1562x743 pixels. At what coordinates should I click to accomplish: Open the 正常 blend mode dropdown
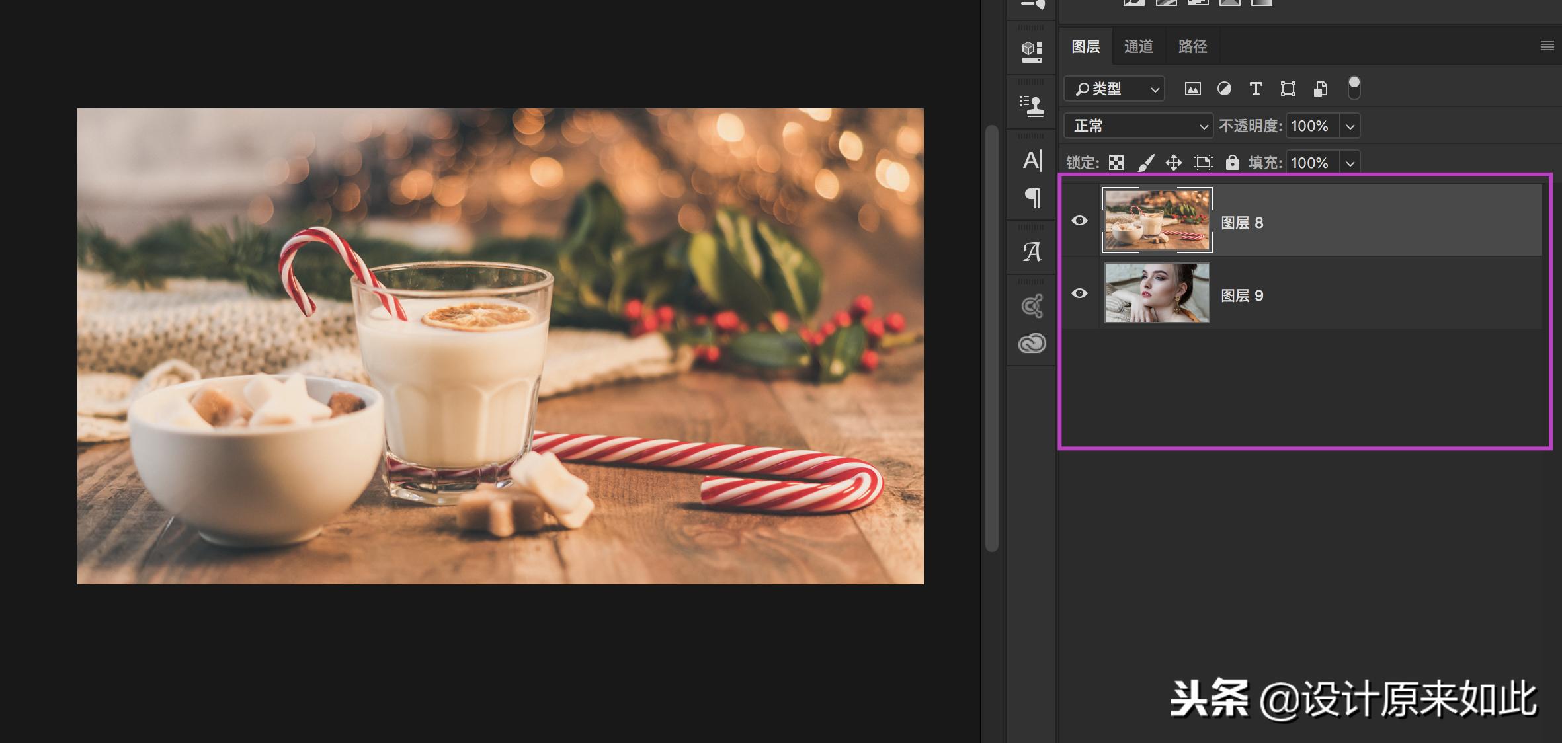(x=1137, y=126)
